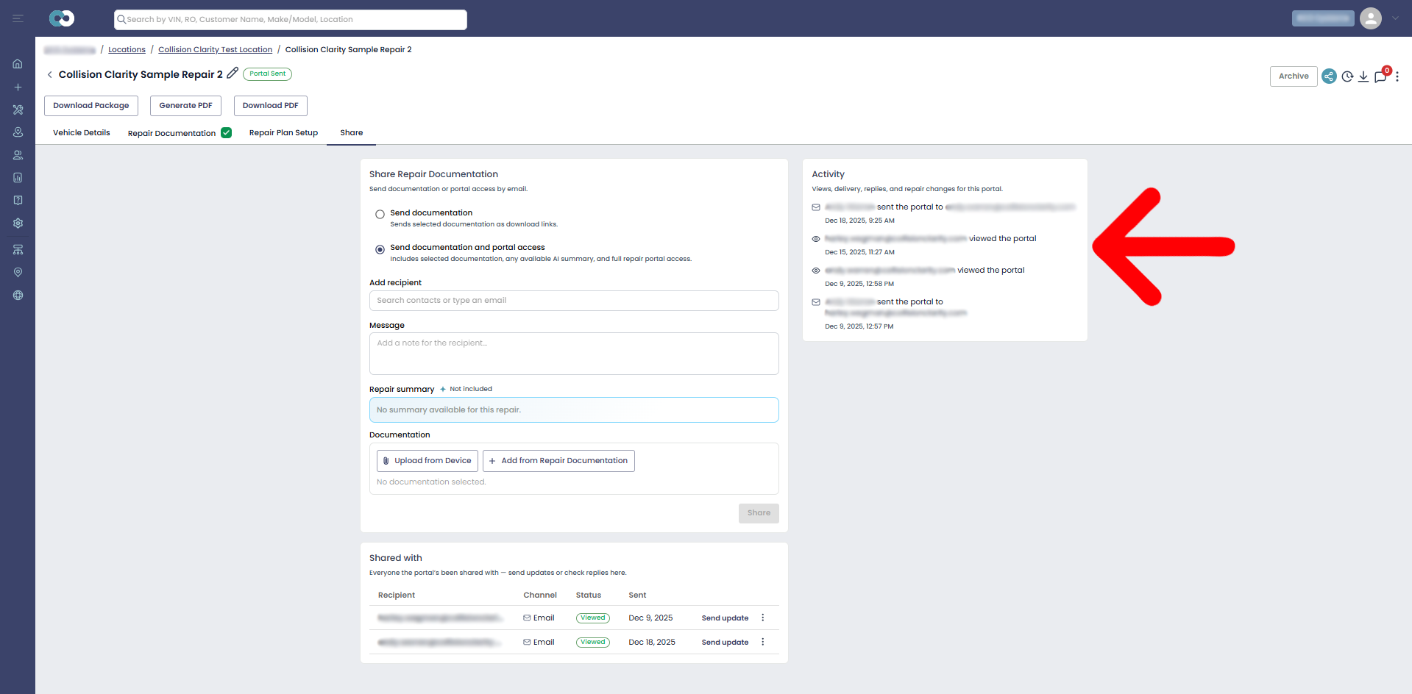
Task: Open the comments icon with red badge
Action: pos(1380,76)
